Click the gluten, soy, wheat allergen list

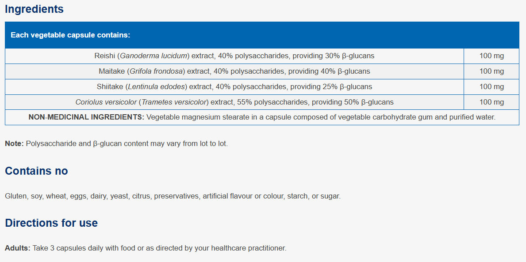(x=173, y=196)
